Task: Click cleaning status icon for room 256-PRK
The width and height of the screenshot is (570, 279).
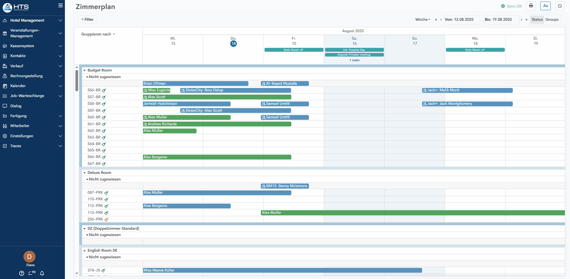Action: pos(106,220)
